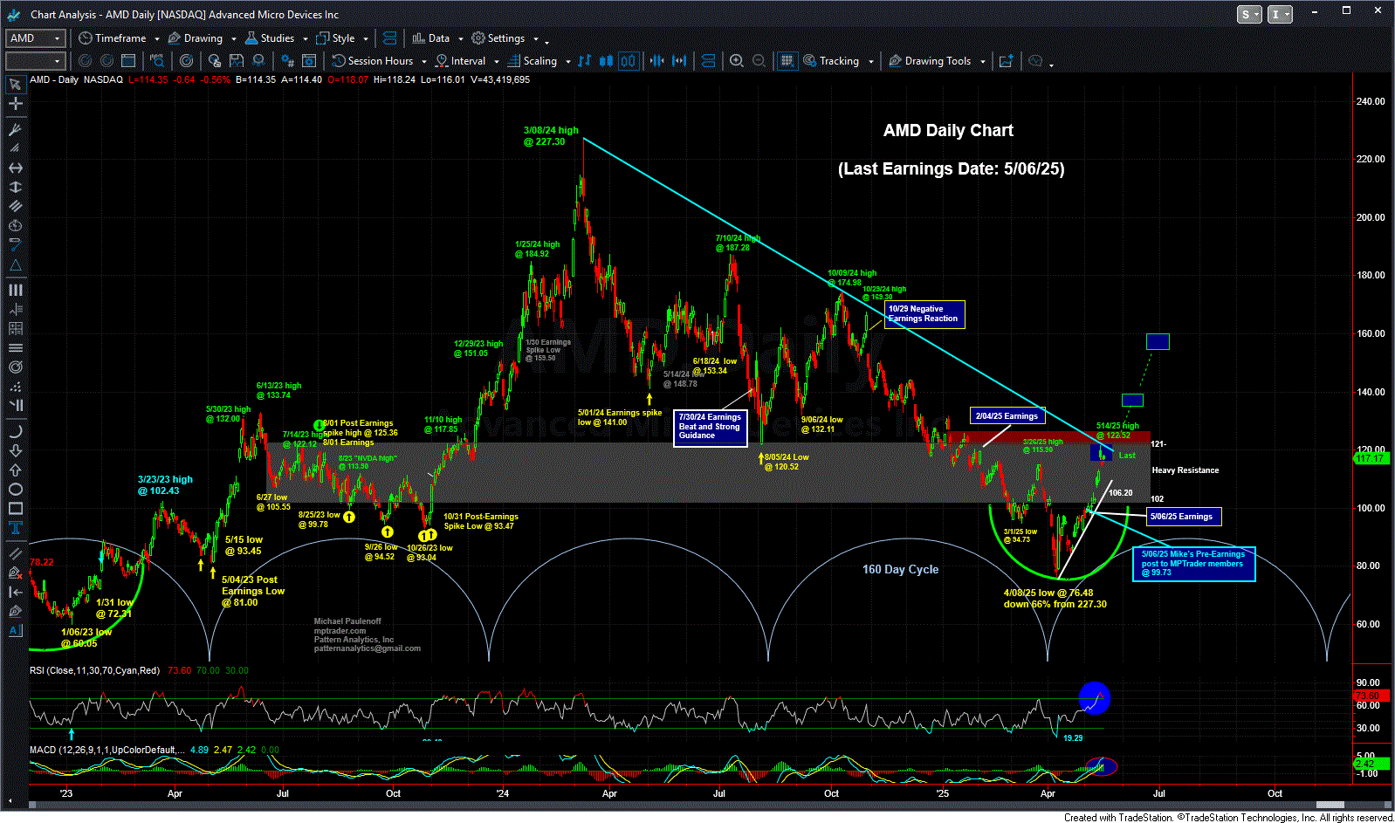The width and height of the screenshot is (1395, 823).
Task: Click the save chart icon
Action: point(237,61)
